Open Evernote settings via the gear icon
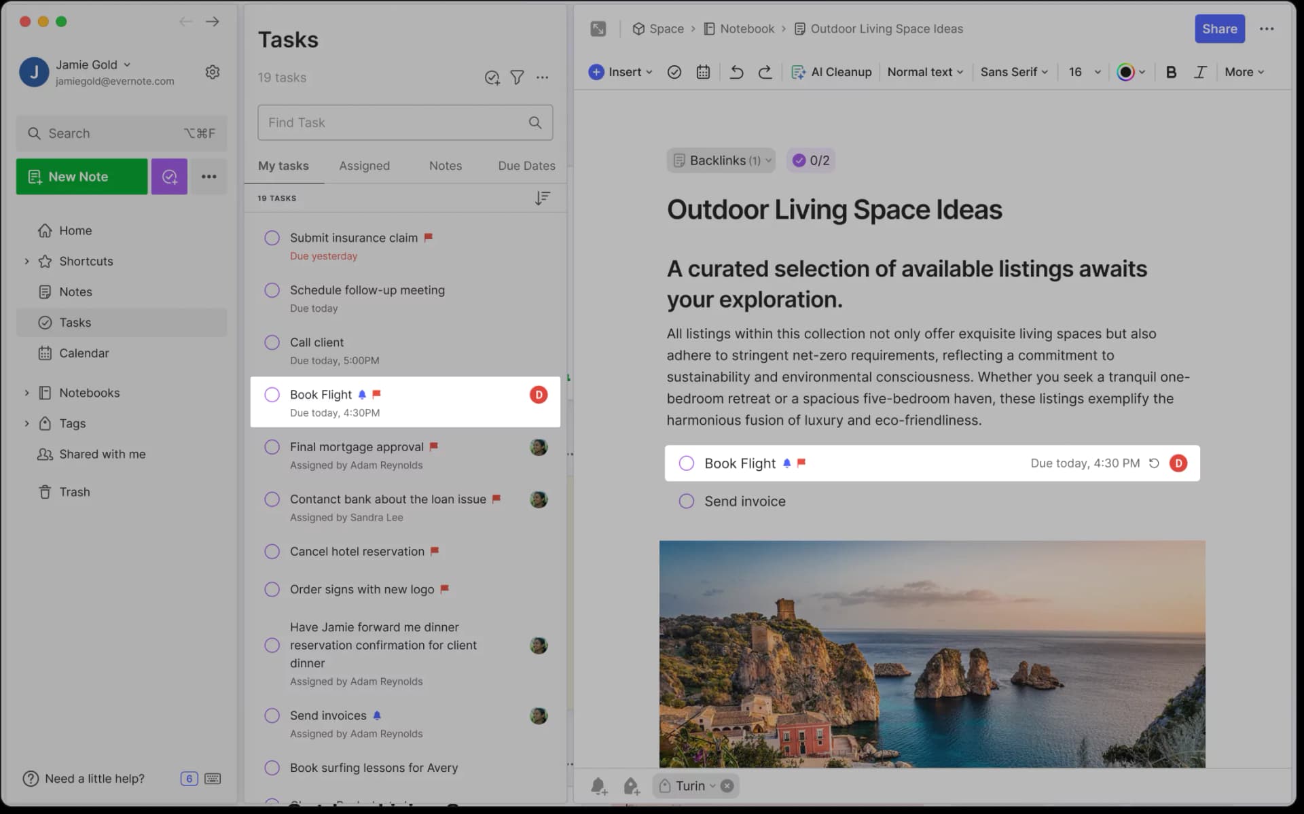 click(x=213, y=71)
